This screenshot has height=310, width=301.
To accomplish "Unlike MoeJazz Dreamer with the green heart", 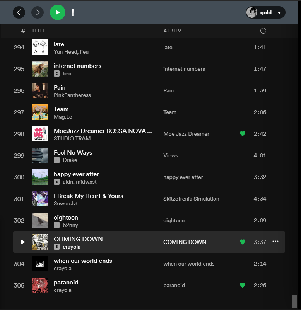I will point(243,134).
